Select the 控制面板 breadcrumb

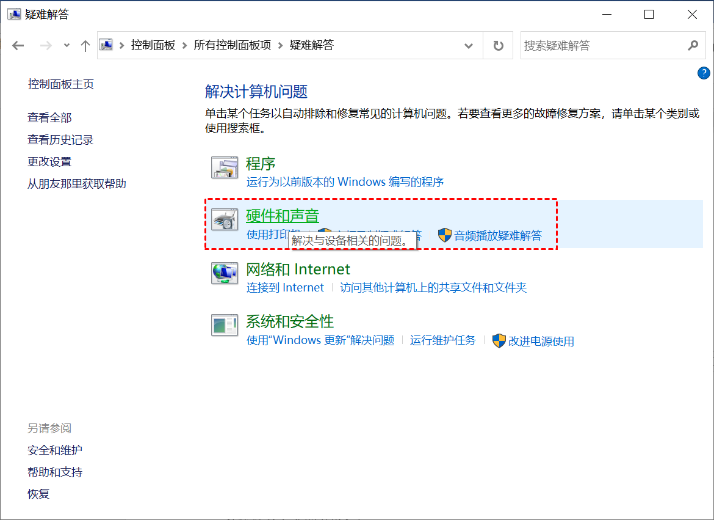[x=153, y=45]
